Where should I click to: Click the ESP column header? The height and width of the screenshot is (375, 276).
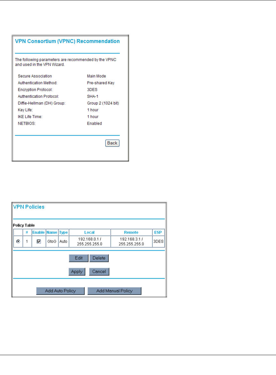(158, 232)
